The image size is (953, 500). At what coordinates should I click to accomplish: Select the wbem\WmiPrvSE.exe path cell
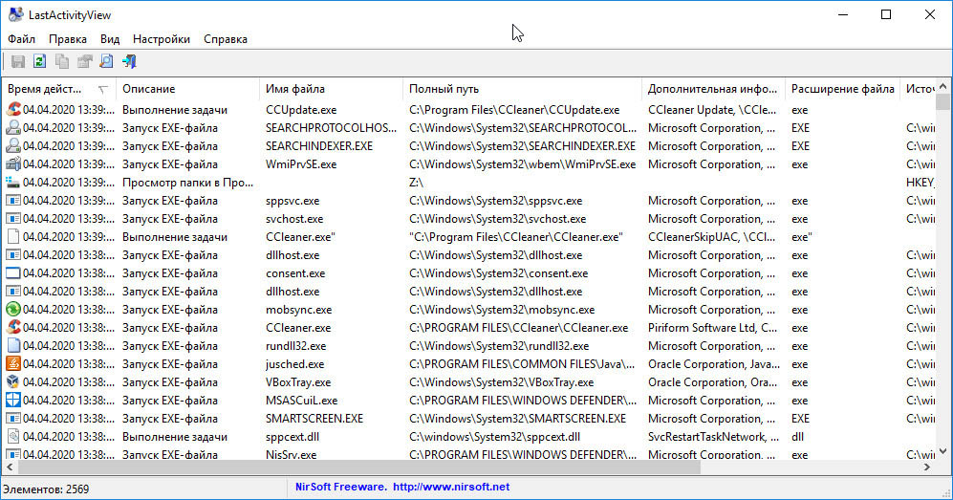click(522, 164)
